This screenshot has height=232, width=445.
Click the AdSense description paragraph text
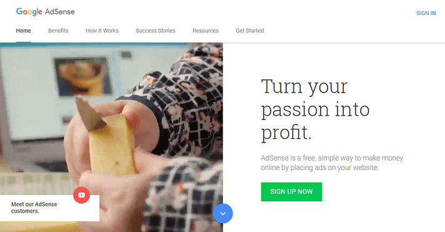click(x=332, y=163)
